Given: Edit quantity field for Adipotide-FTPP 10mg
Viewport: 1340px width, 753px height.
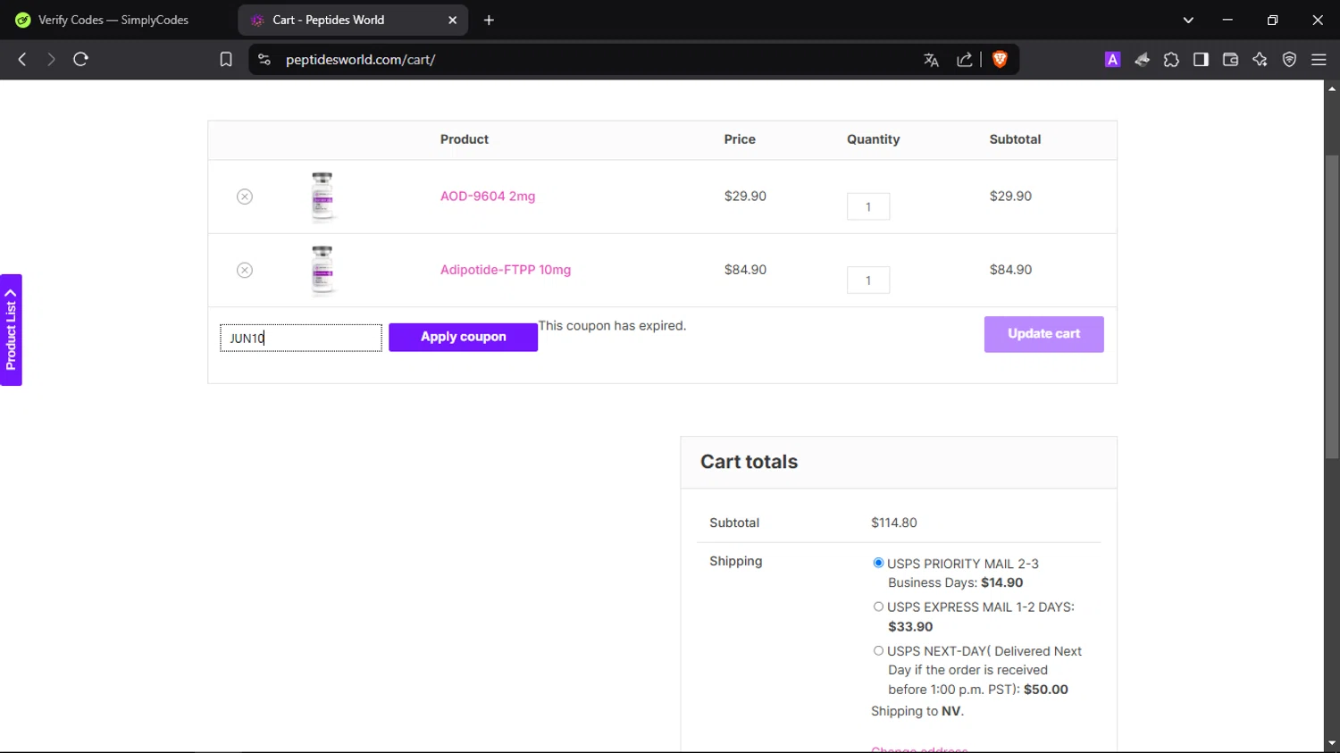Looking at the screenshot, I should [x=868, y=280].
